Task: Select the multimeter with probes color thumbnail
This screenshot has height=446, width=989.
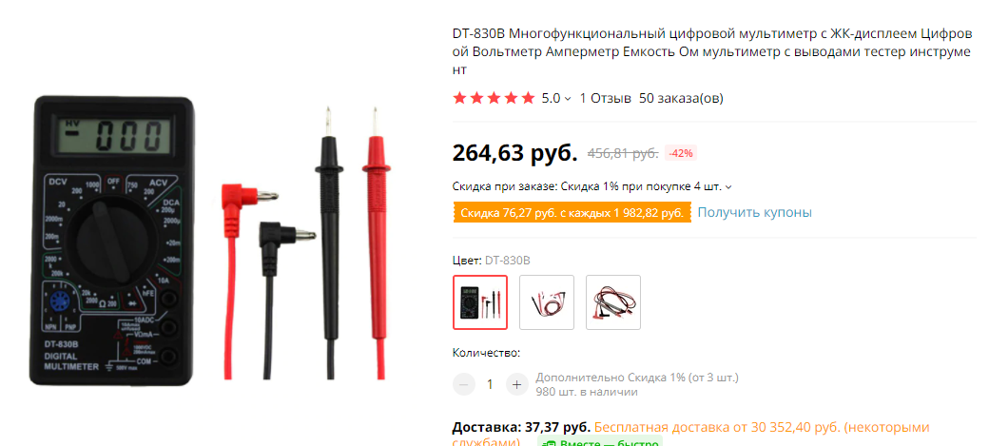Action: pos(480,302)
